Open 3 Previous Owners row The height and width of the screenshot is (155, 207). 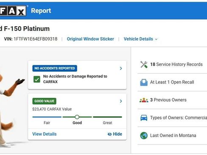[172, 100]
